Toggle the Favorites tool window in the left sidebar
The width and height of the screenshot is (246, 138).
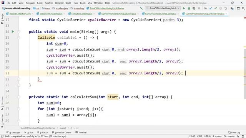click(2, 121)
